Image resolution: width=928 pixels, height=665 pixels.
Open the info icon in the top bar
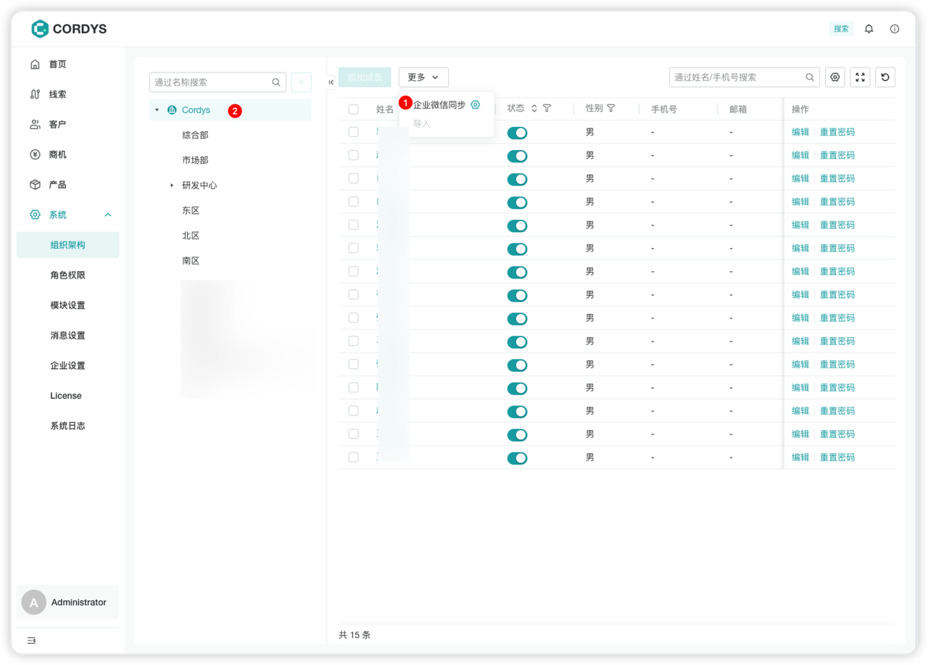click(895, 29)
